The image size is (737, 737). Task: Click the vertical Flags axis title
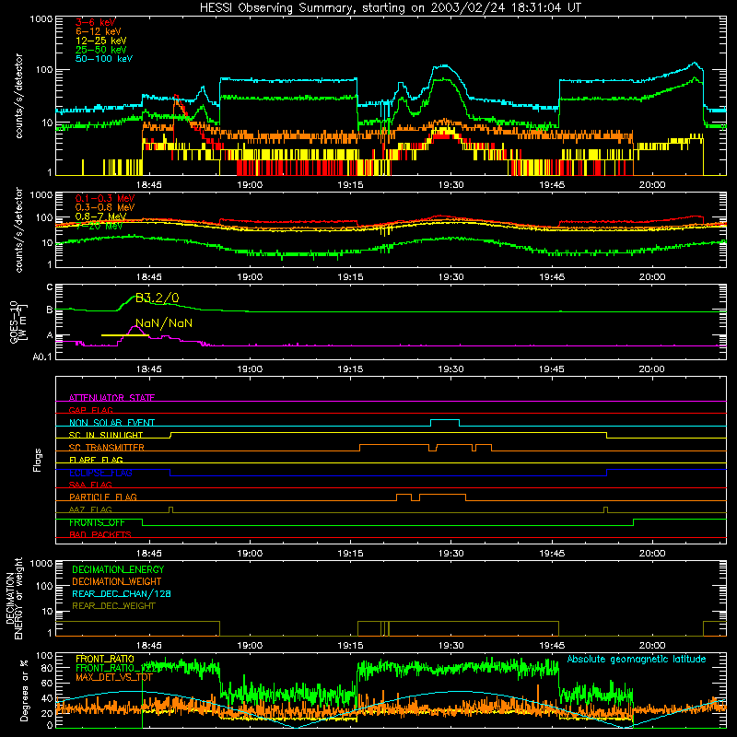tap(38, 460)
